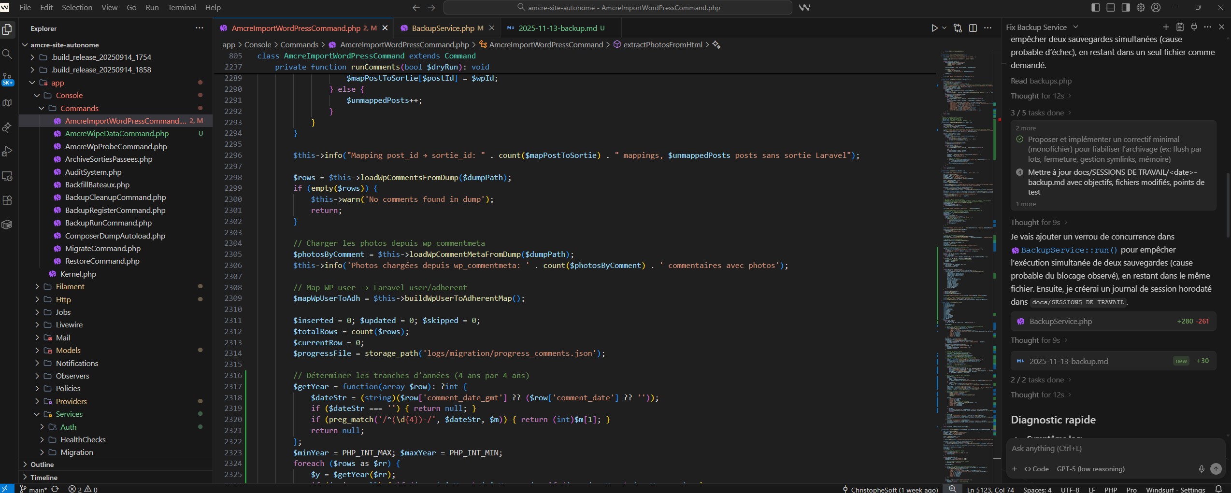Expand the Filament folder
This screenshot has height=493, width=1231.
[70, 286]
